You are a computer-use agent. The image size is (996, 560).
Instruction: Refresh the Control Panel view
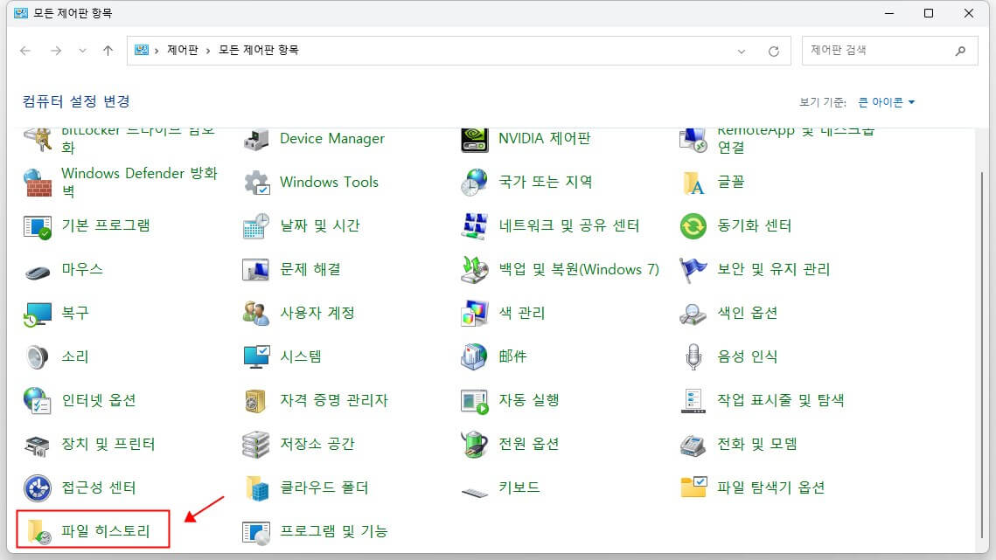coord(773,50)
